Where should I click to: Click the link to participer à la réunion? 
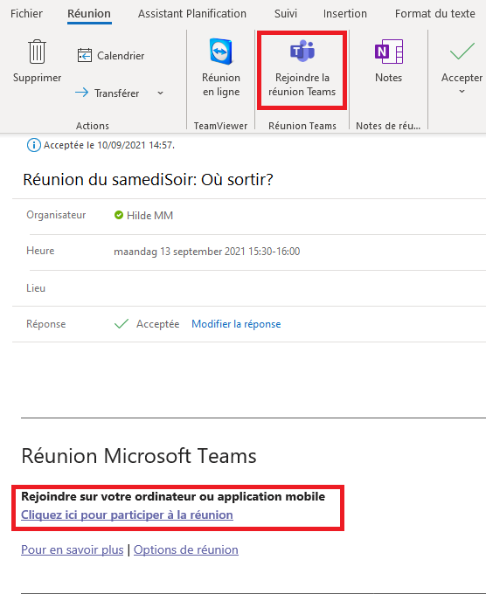pos(127,515)
